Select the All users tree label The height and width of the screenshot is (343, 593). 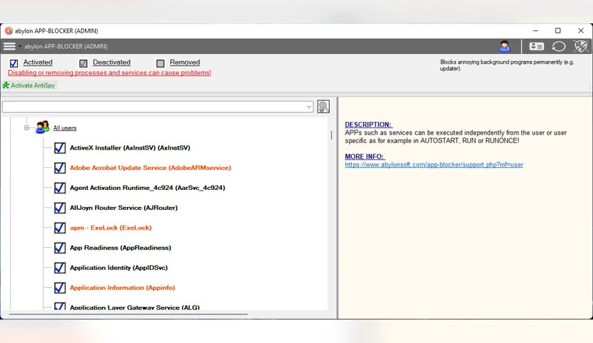tap(65, 128)
